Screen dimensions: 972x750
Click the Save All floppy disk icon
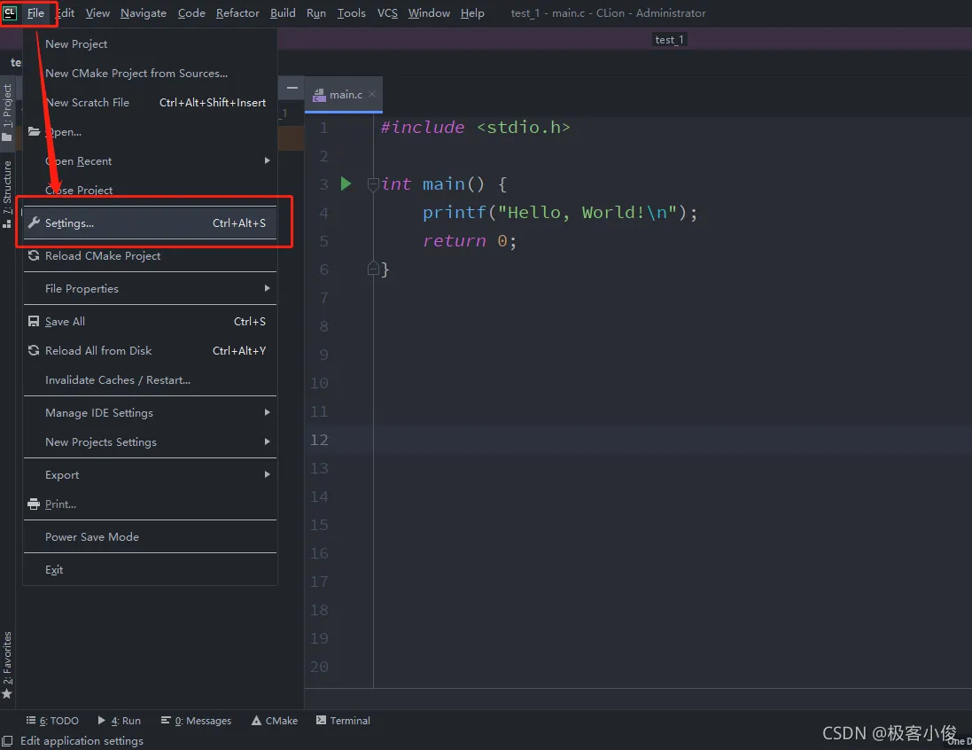34,321
